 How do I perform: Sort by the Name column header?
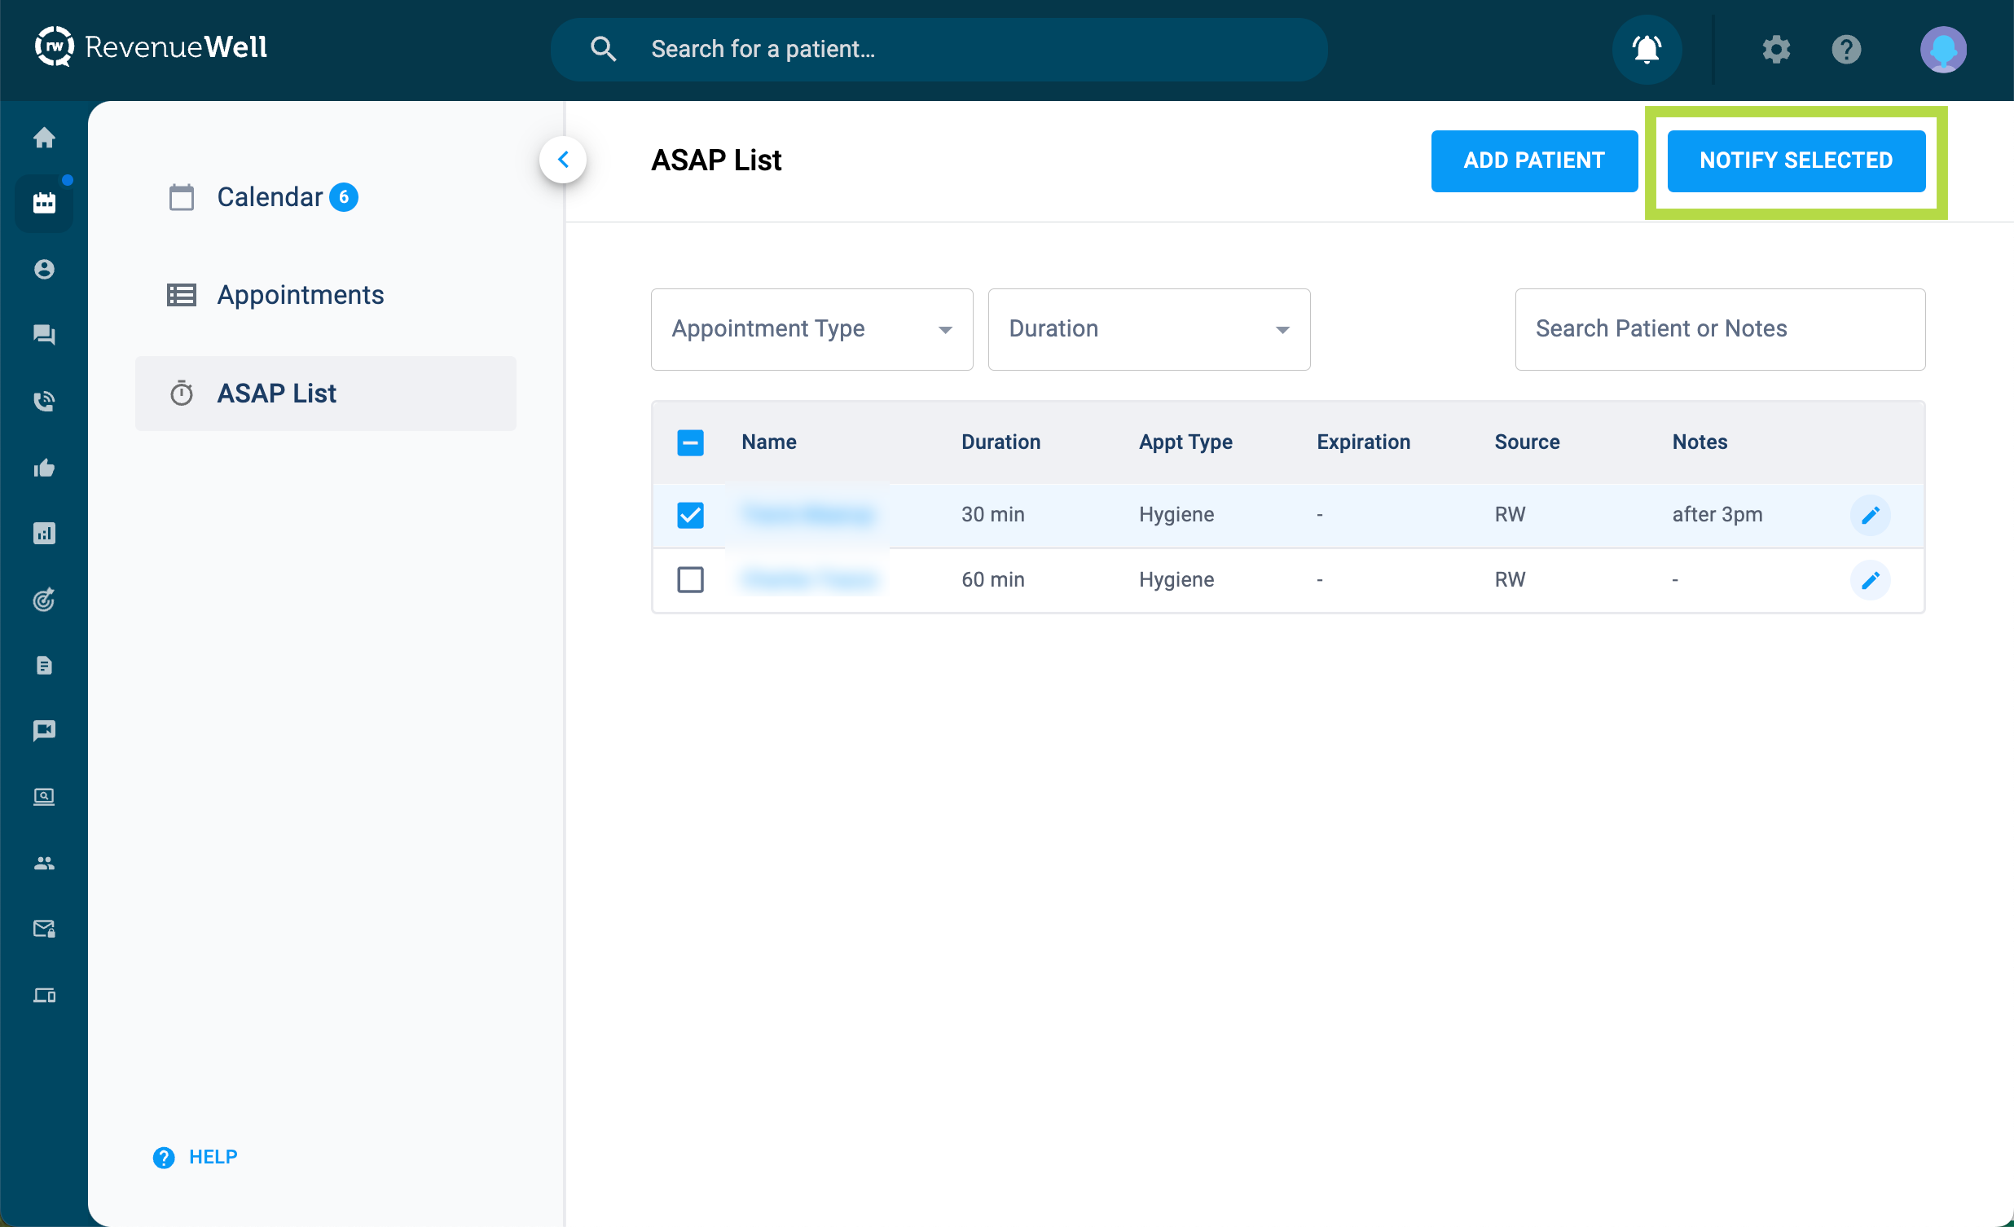pyautogui.click(x=768, y=442)
